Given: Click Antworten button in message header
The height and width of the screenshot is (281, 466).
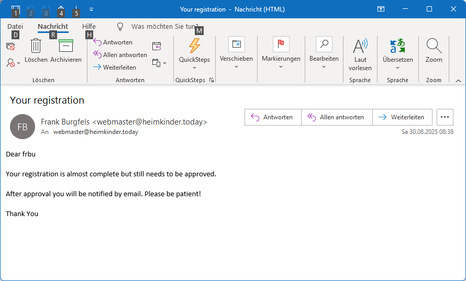Looking at the screenshot, I should coord(273,117).
